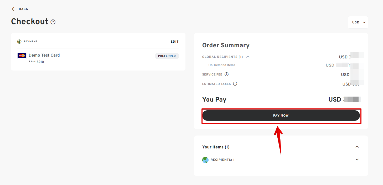Click the back arrow icon

click(x=14, y=9)
